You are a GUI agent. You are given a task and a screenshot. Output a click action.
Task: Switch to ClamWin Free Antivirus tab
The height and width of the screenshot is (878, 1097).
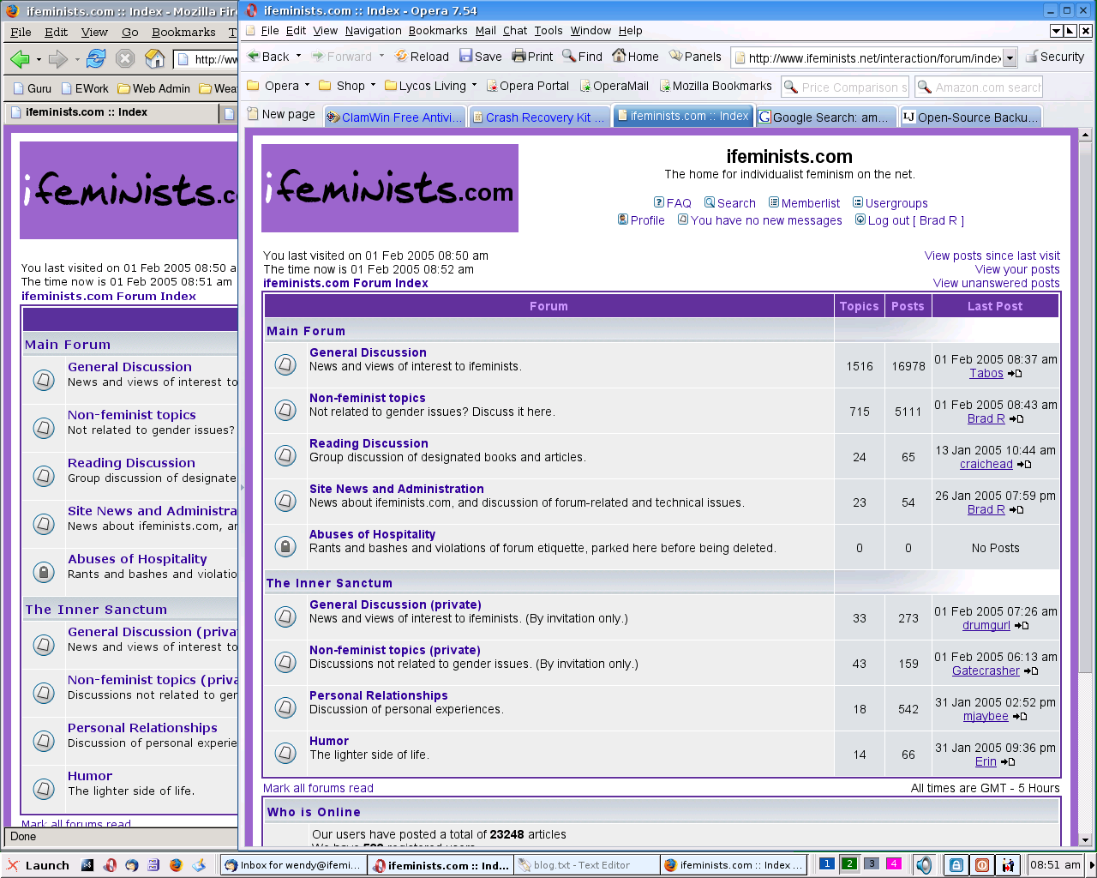tap(395, 117)
